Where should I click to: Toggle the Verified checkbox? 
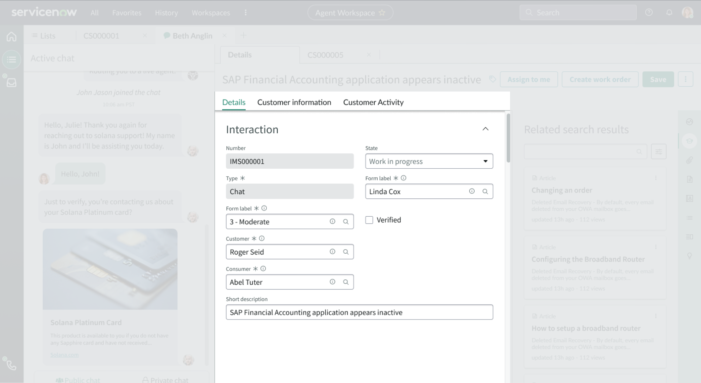(x=369, y=220)
